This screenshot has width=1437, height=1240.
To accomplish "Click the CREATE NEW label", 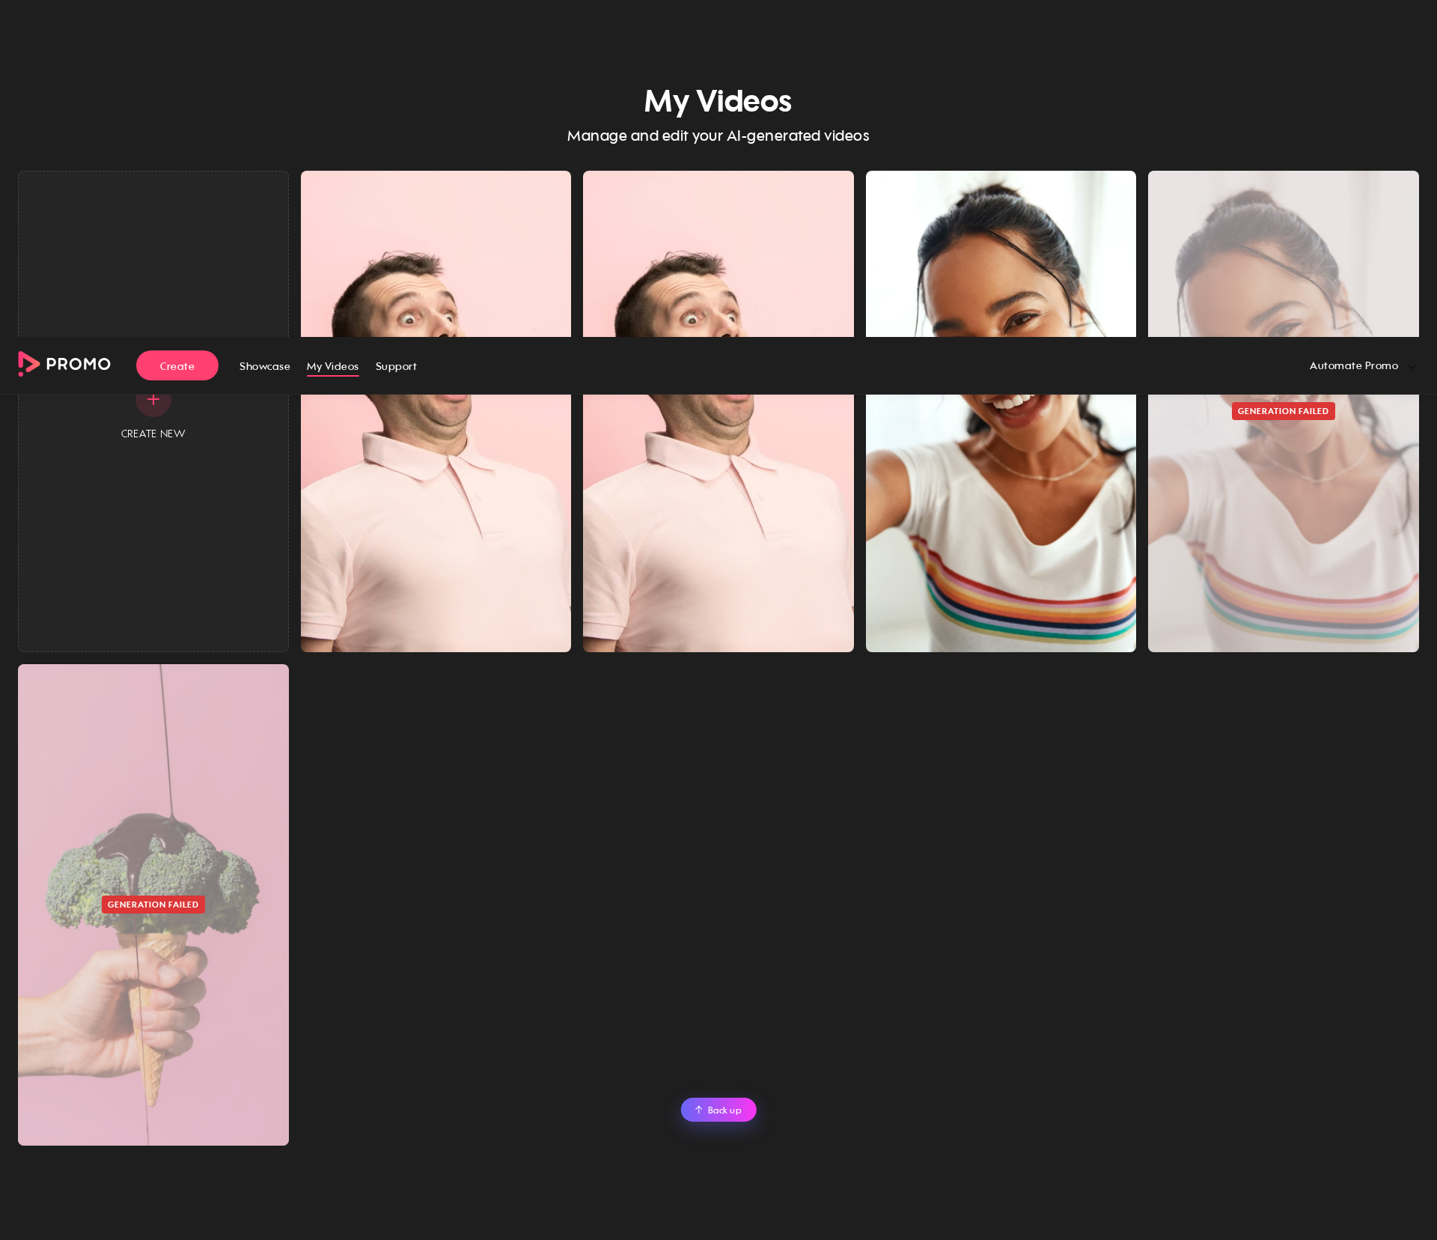I will pos(153,434).
